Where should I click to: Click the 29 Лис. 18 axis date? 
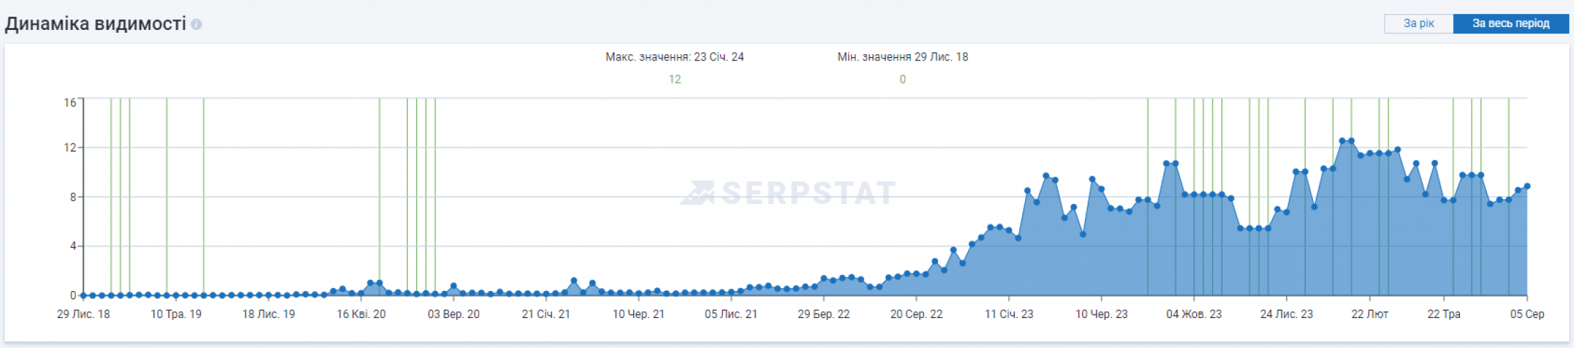coord(84,315)
